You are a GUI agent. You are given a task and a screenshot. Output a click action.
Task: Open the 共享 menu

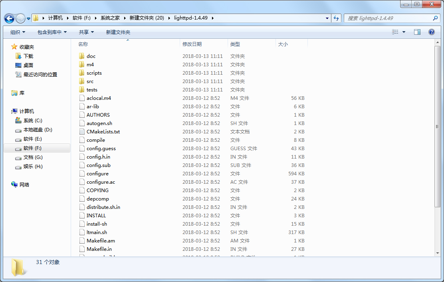pyautogui.click(x=86, y=32)
